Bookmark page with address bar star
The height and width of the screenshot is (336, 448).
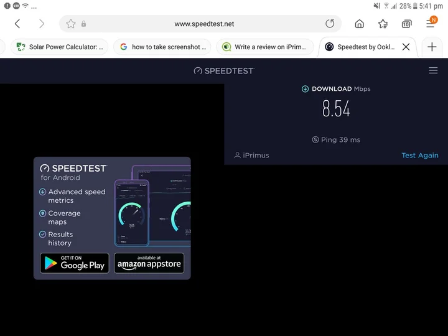[x=71, y=24]
